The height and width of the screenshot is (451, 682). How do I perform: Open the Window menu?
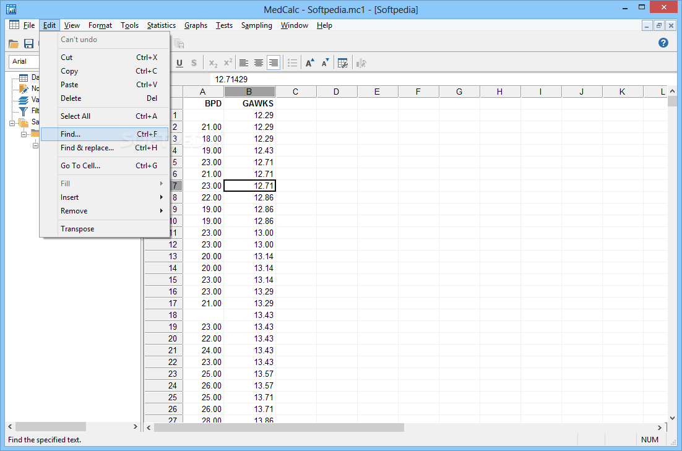tap(295, 25)
